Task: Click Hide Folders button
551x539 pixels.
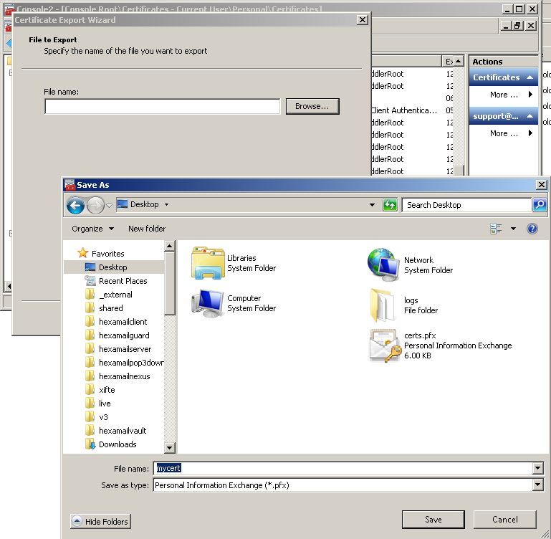Action: [x=100, y=522]
